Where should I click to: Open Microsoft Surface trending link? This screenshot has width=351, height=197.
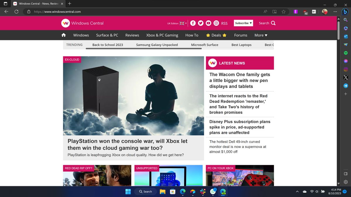click(x=204, y=45)
